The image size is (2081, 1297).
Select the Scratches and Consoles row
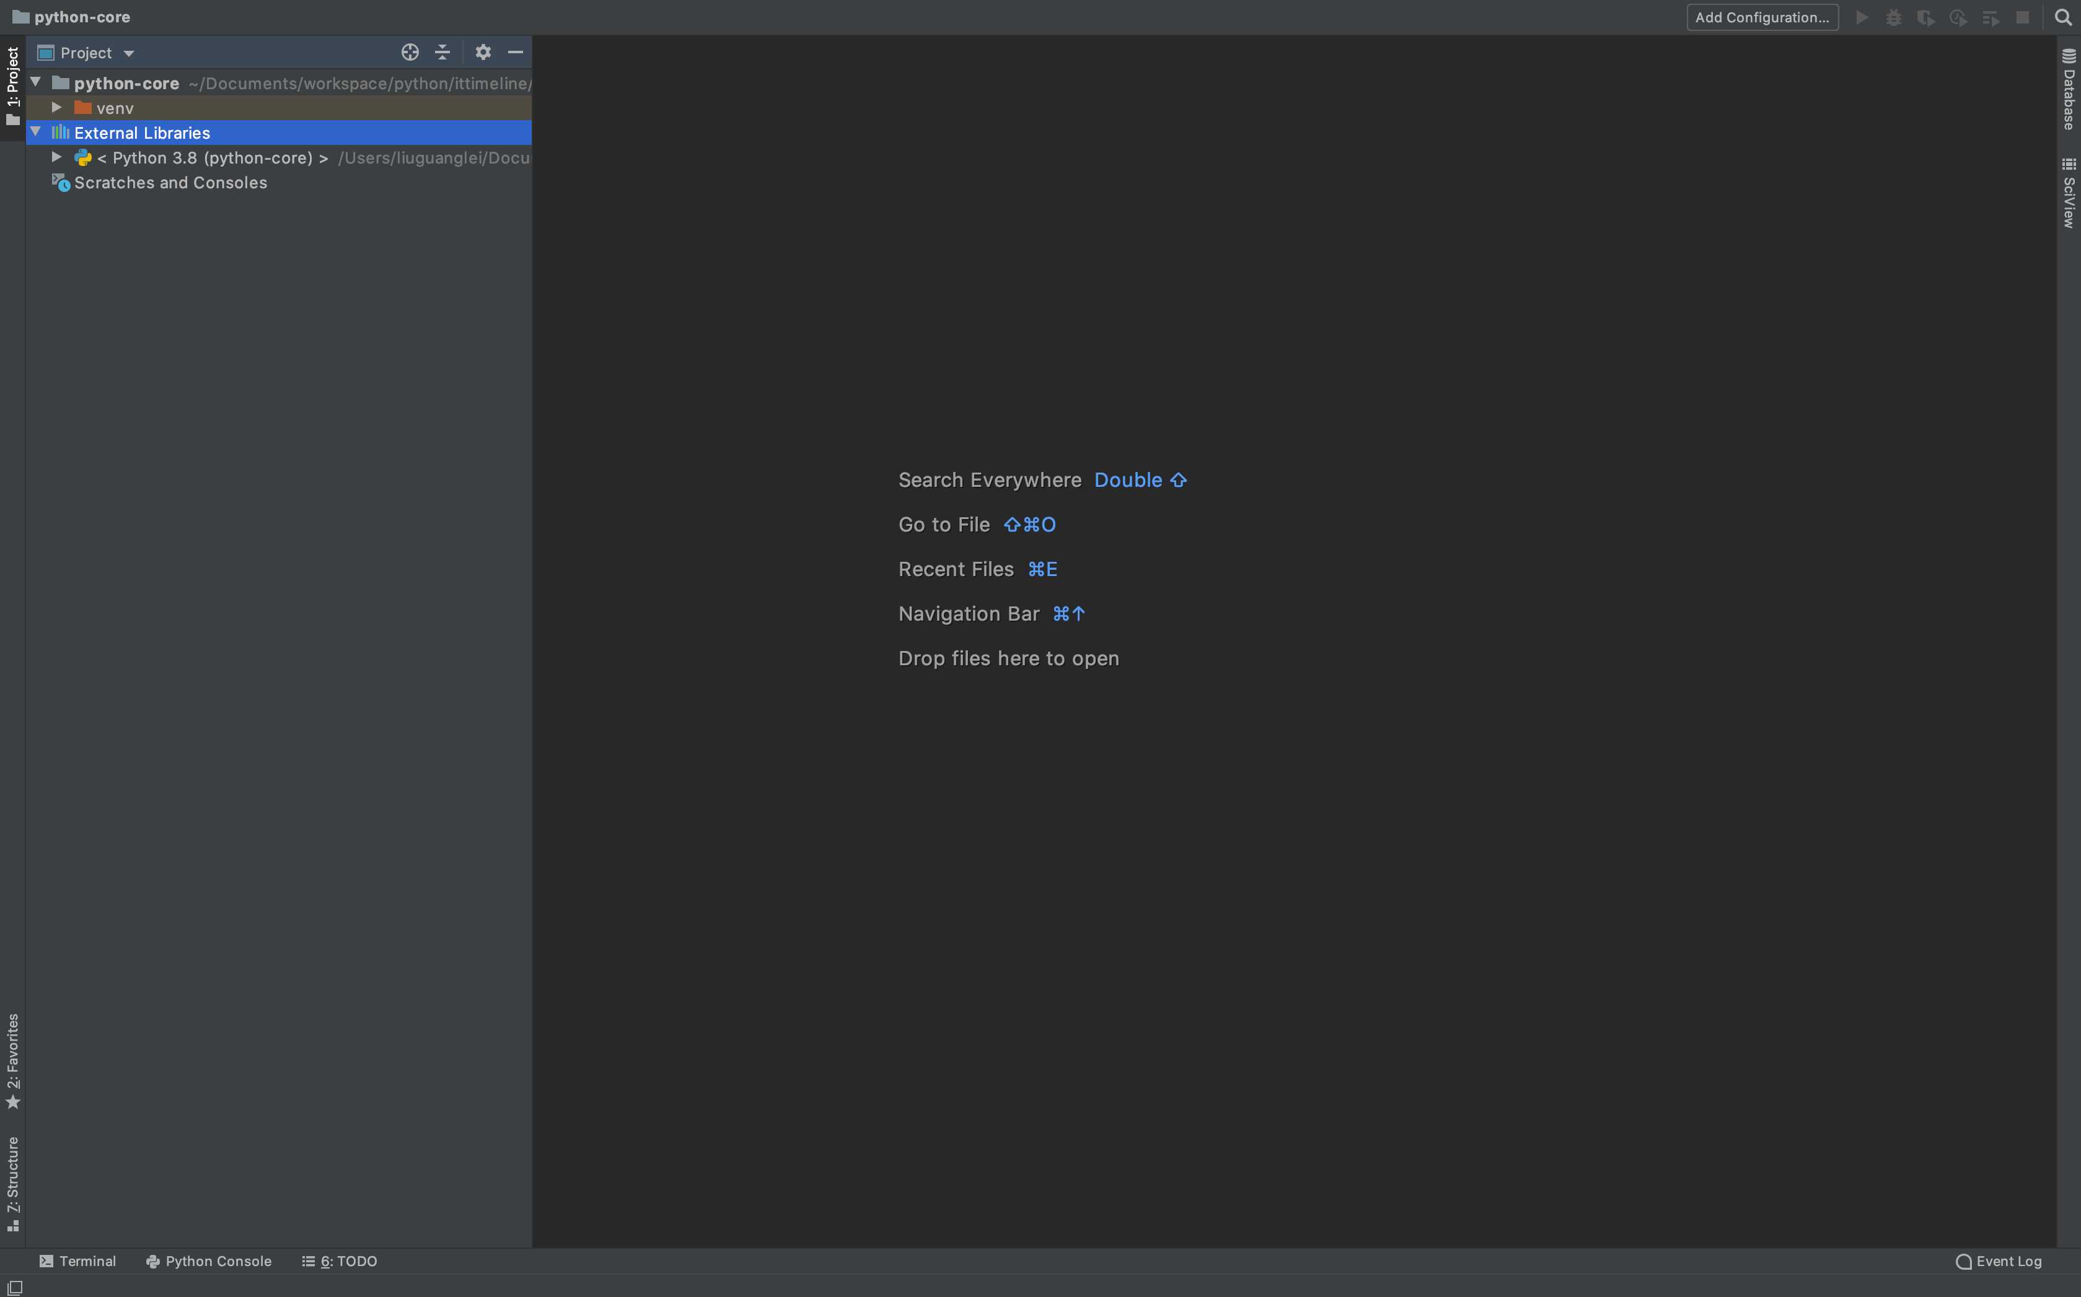279,183
